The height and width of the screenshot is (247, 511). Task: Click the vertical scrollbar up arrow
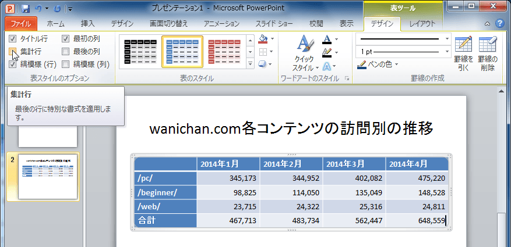click(501, 92)
